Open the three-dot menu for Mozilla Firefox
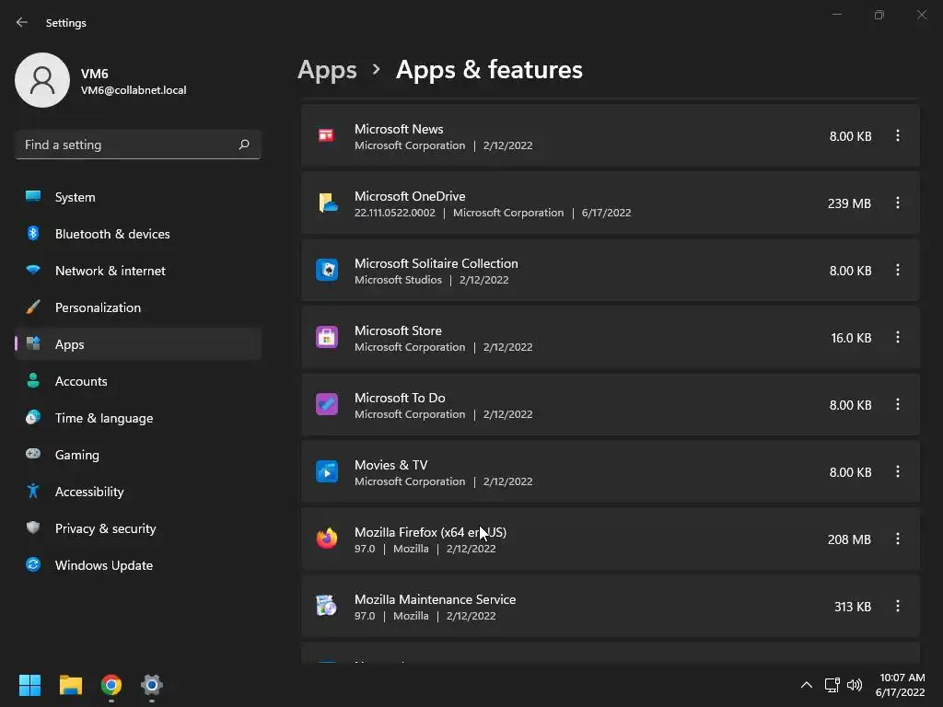The width and height of the screenshot is (943, 707). point(898,539)
